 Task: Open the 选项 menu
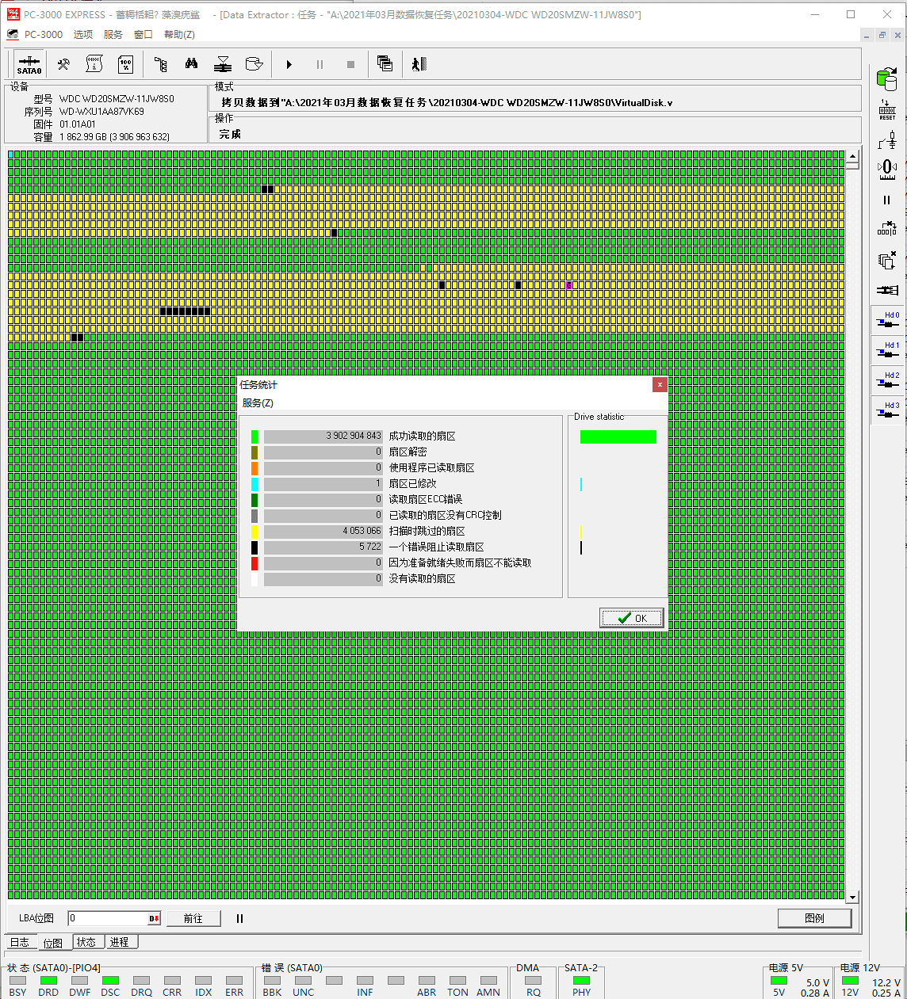[x=83, y=34]
